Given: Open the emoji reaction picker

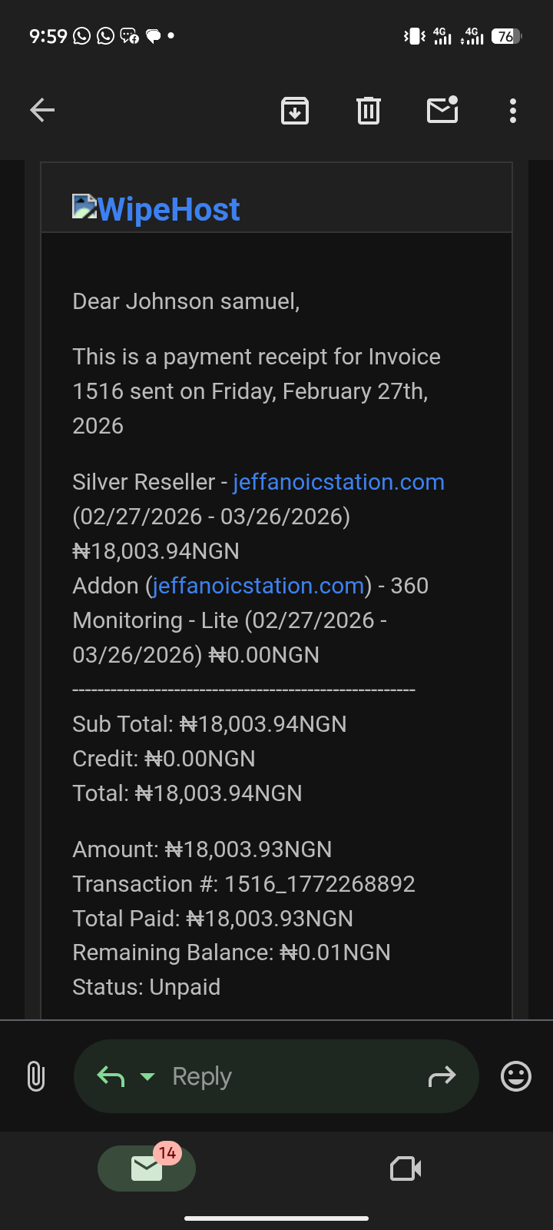Looking at the screenshot, I should 516,1076.
